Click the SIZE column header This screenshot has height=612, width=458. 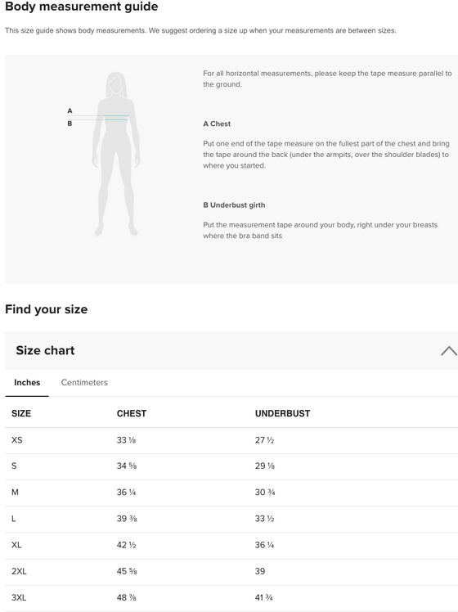point(21,414)
